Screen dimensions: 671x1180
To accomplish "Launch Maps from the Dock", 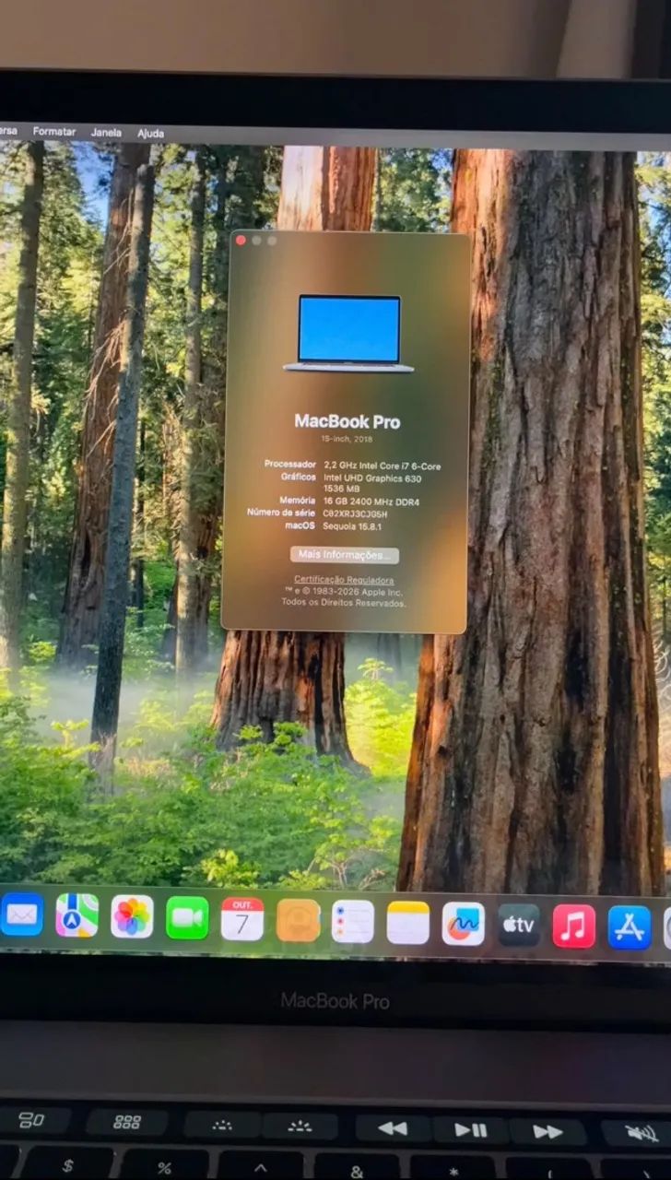I will [x=77, y=915].
